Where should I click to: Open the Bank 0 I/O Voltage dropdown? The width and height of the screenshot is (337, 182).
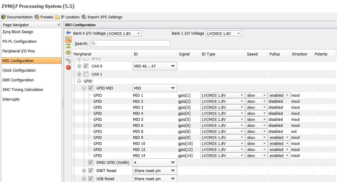124,33
